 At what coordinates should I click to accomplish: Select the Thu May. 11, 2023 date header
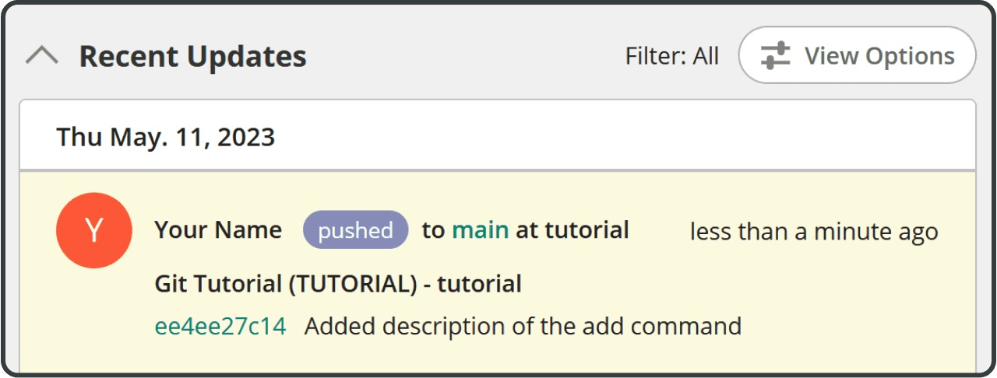coord(166,138)
